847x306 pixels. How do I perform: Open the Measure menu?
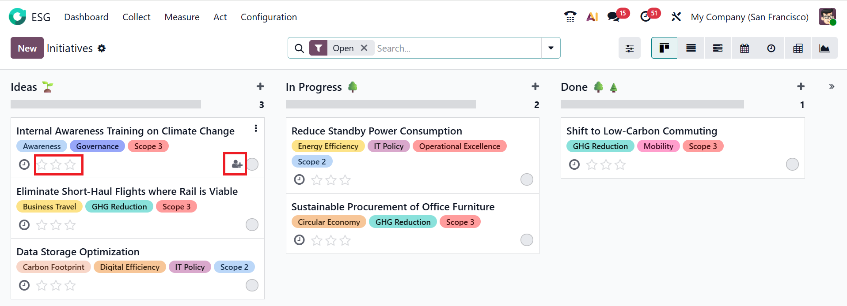coord(182,17)
